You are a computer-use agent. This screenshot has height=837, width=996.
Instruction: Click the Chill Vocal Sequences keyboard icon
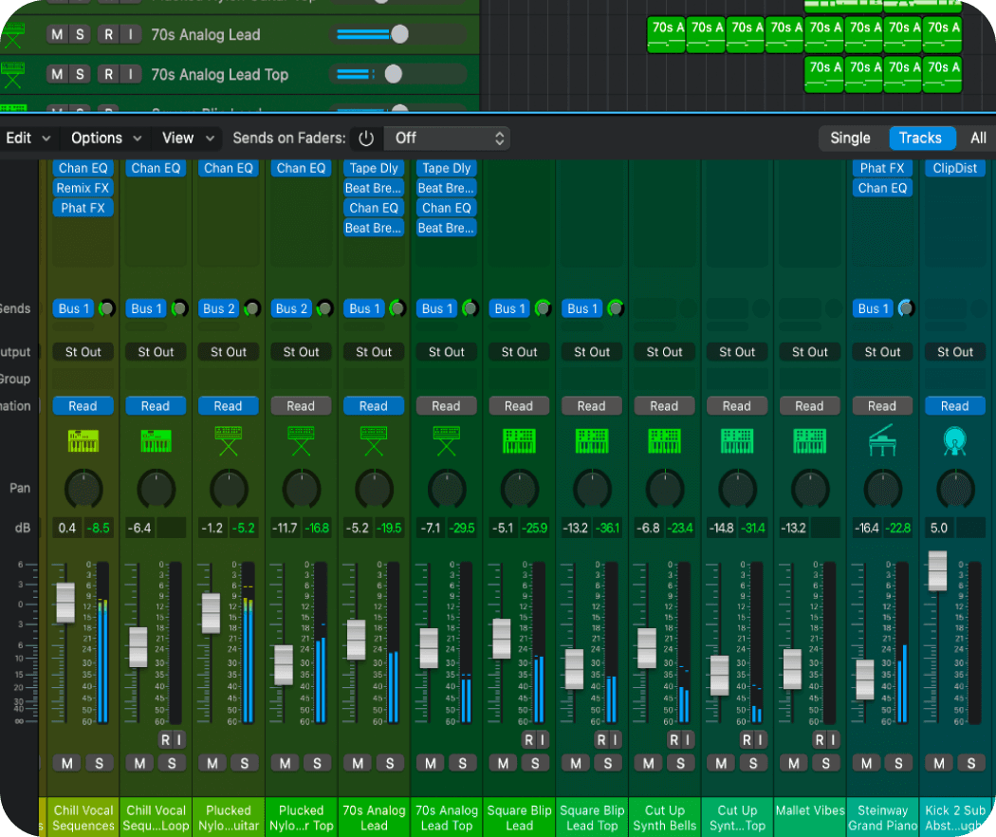point(83,441)
